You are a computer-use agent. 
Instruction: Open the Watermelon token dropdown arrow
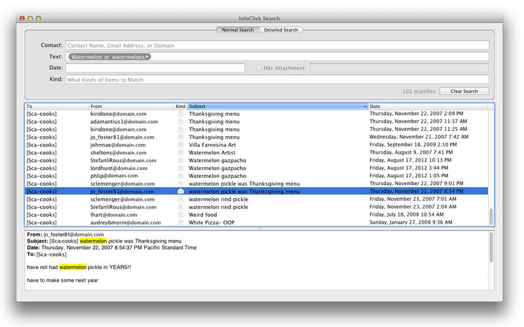(x=148, y=57)
